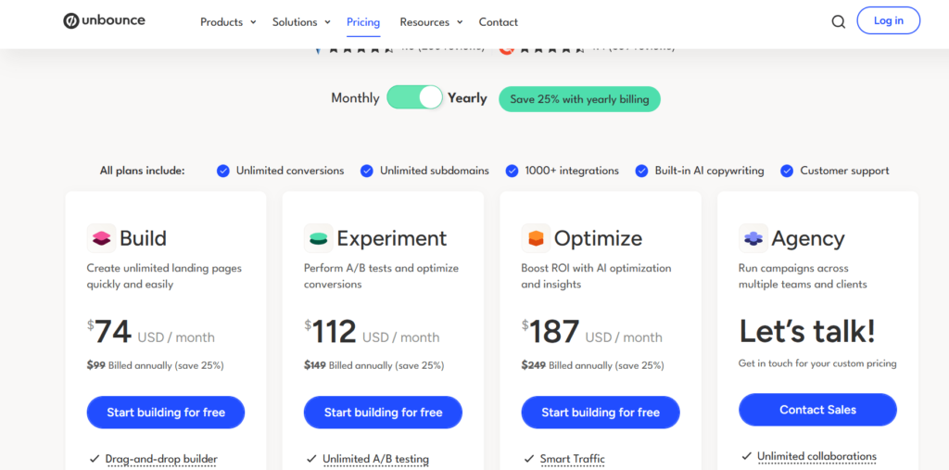
Task: Click the purple Agency plan icon
Action: point(753,238)
